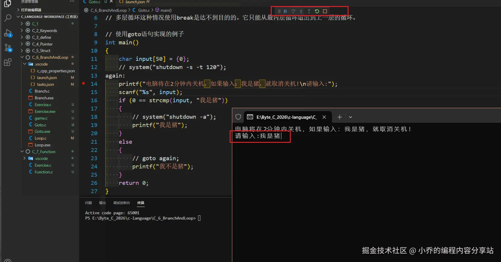This screenshot has height=262, width=501.
Task: Close the Goto.c editor tab
Action: (111, 2)
